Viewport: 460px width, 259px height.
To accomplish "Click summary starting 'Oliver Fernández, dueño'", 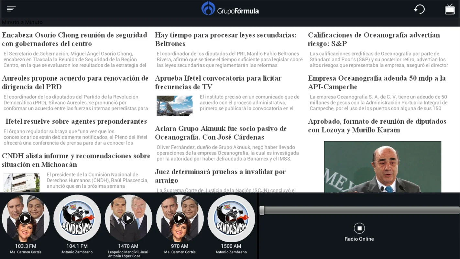I will (x=228, y=153).
